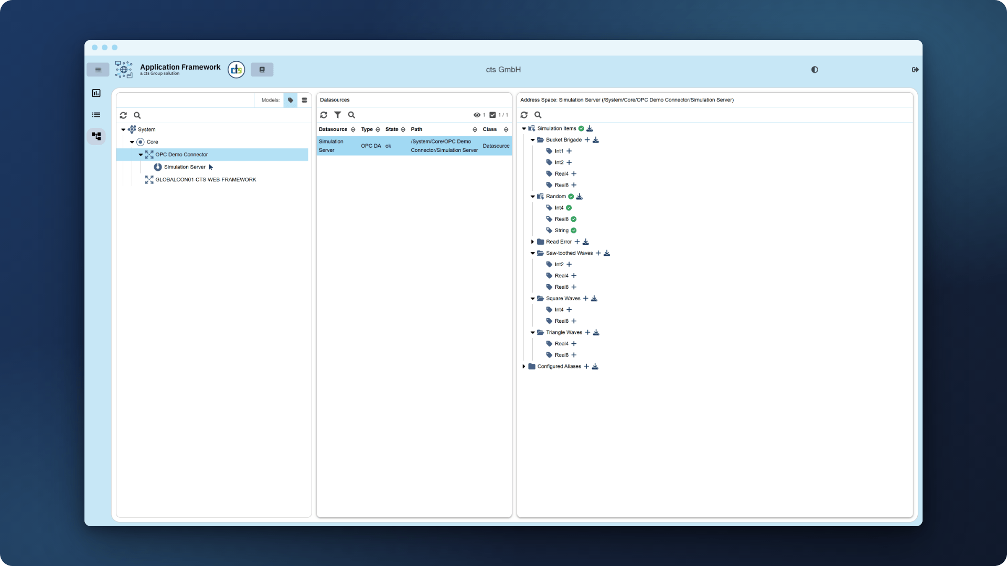Search the Address Space panel
This screenshot has width=1007, height=566.
pyautogui.click(x=538, y=115)
